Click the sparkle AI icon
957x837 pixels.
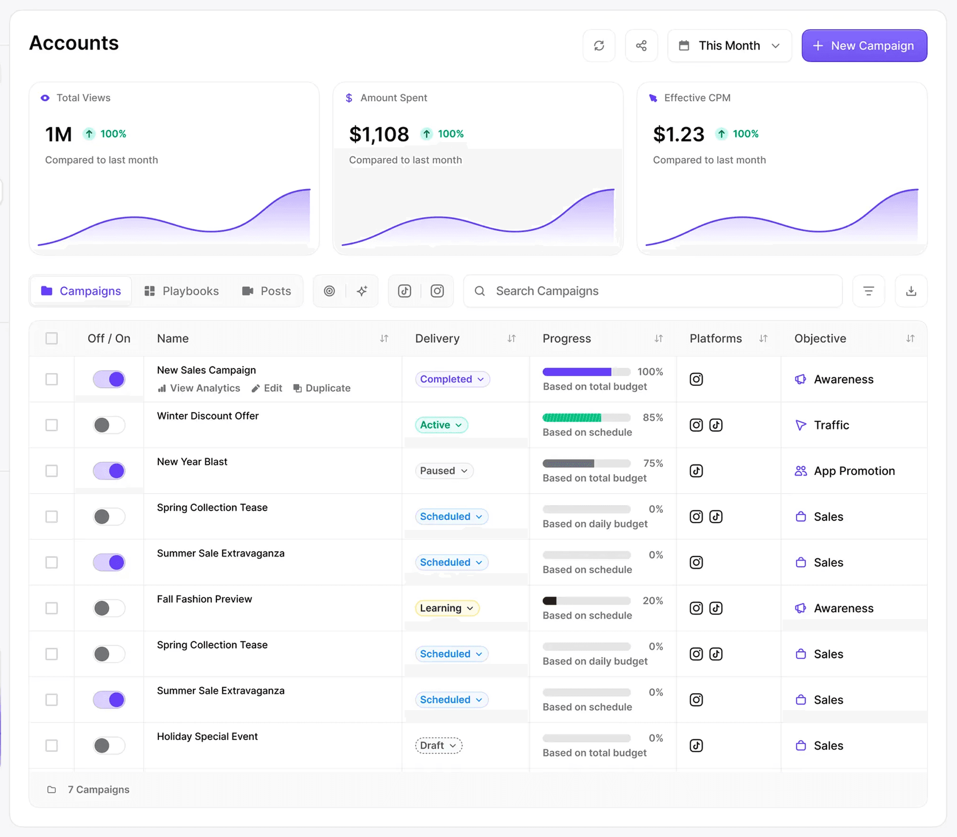pyautogui.click(x=362, y=291)
